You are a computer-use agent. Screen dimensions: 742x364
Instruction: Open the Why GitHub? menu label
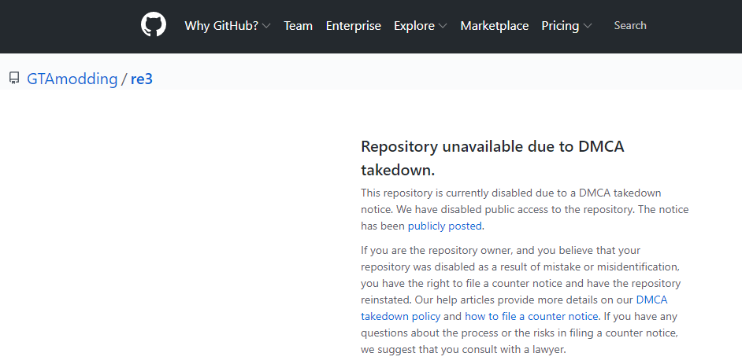click(221, 25)
